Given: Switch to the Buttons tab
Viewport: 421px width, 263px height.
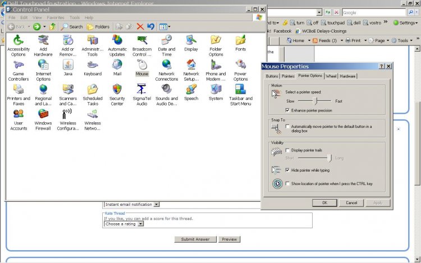Looking at the screenshot, I should point(272,76).
